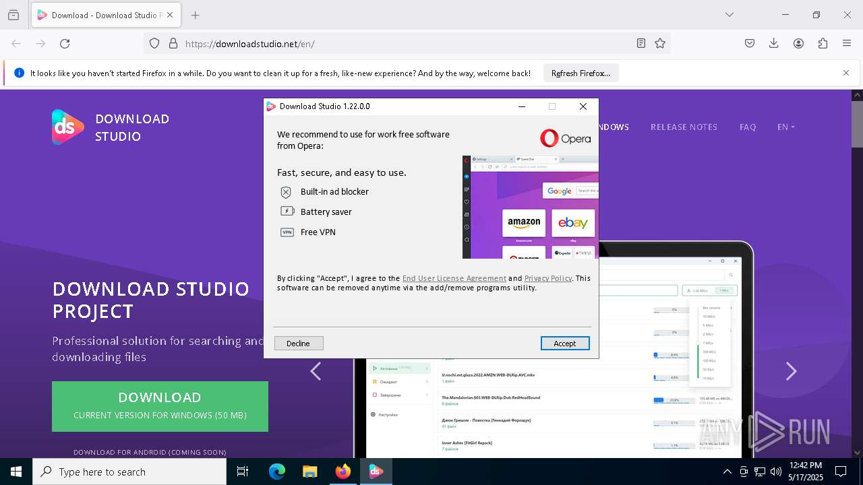Select the Download - Download Studio tab

pos(106,15)
